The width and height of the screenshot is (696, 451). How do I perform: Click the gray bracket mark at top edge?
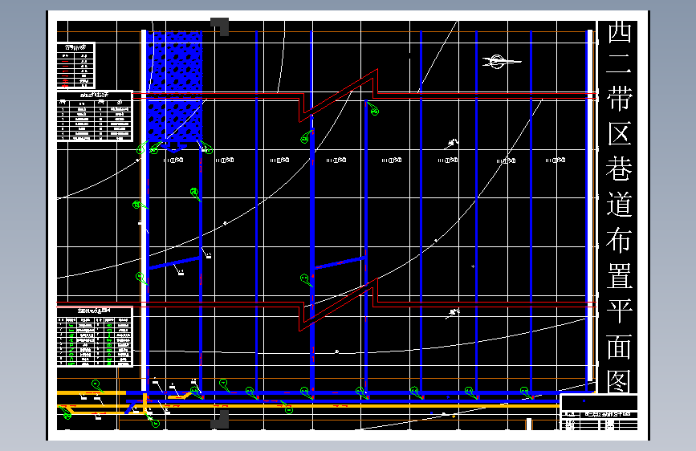[220, 26]
